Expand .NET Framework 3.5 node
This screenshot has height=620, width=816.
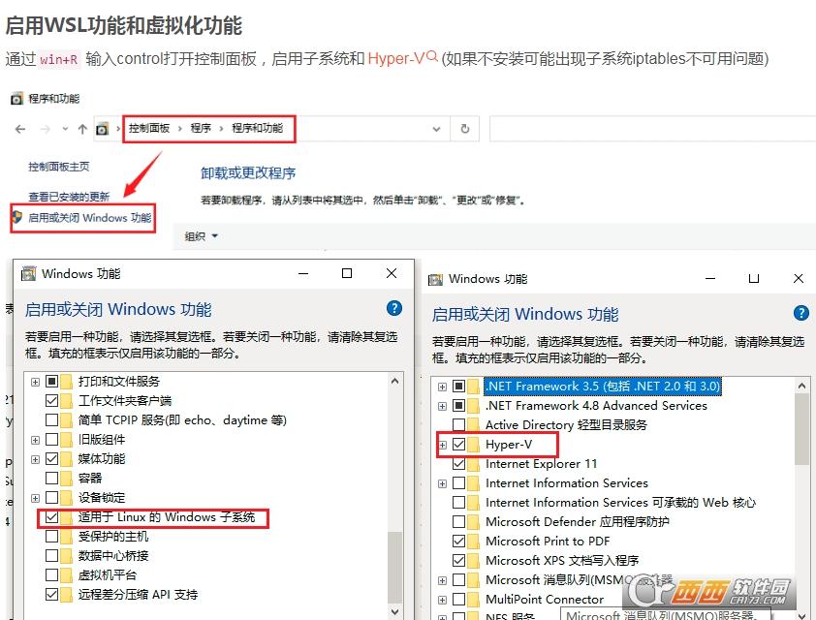click(x=442, y=387)
